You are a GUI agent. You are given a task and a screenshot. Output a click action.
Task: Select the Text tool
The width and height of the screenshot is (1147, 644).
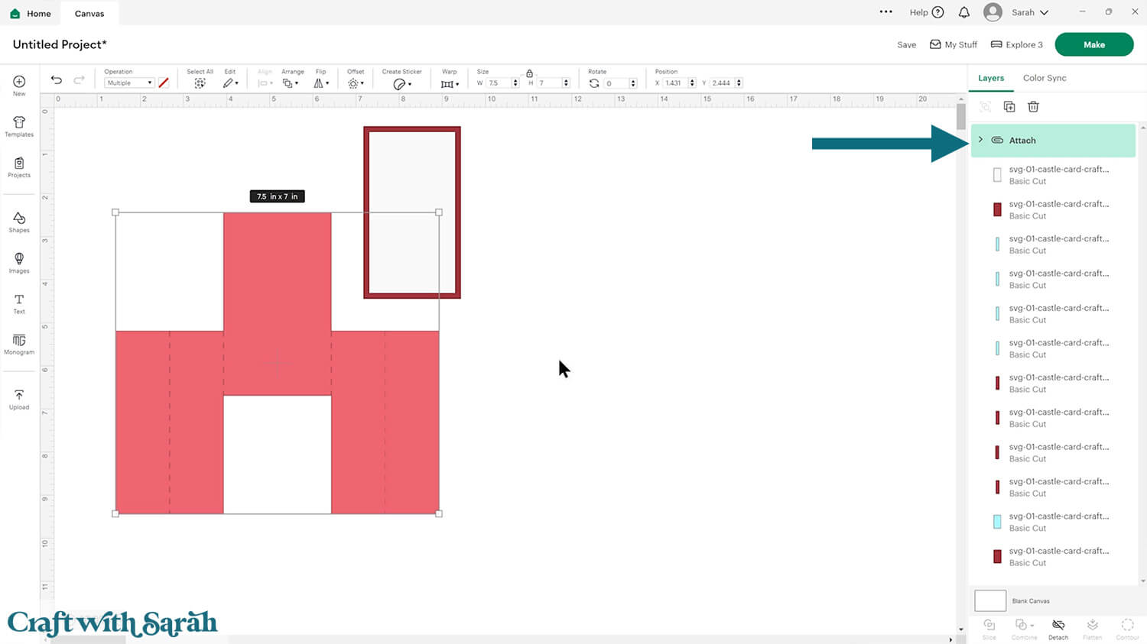(19, 303)
